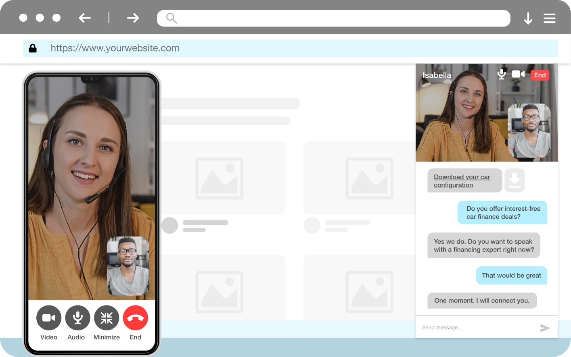The height and width of the screenshot is (357, 571).
Task: Click the search bar magnifier icon
Action: (172, 18)
